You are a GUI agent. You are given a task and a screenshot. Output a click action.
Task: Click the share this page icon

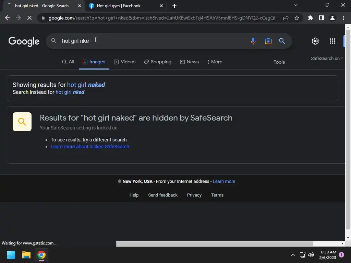pyautogui.click(x=286, y=18)
